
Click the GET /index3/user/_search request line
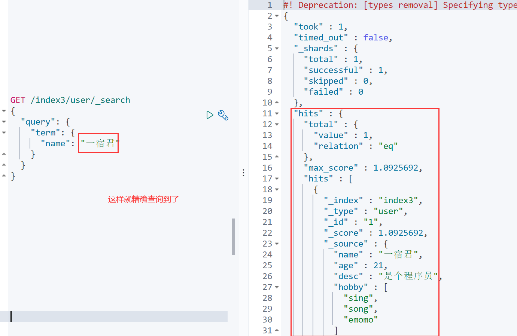pyautogui.click(x=70, y=100)
